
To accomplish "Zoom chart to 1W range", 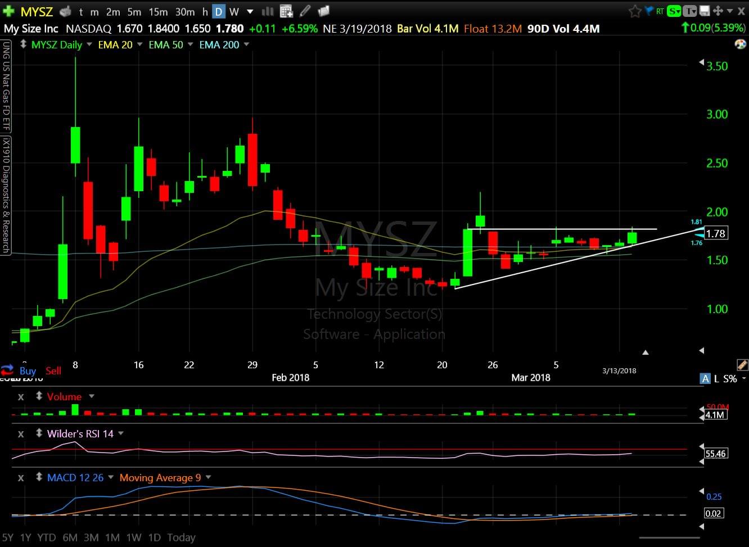I will coord(133,537).
